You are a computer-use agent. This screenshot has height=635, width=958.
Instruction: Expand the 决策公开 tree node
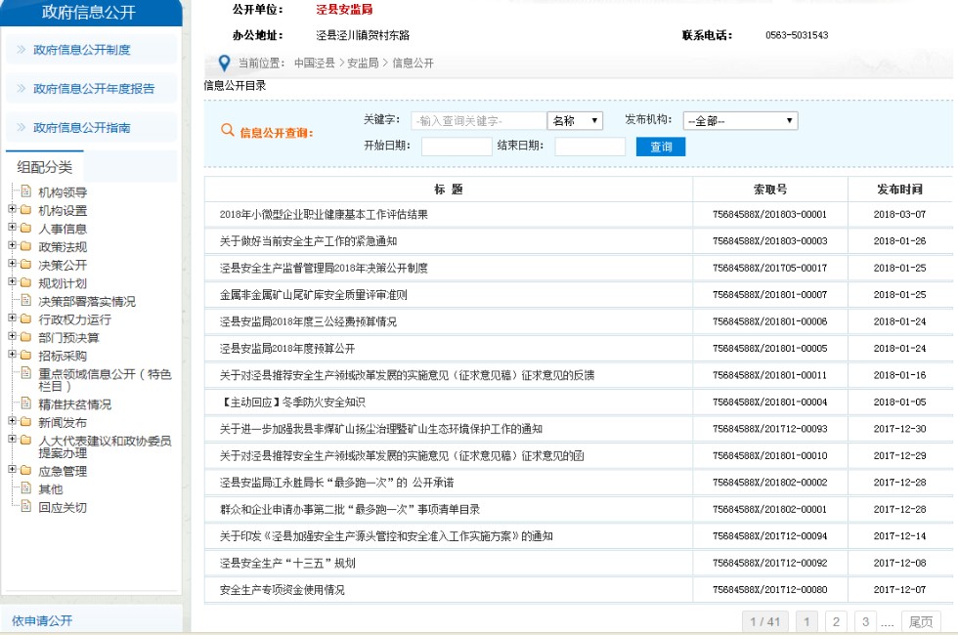(12, 263)
